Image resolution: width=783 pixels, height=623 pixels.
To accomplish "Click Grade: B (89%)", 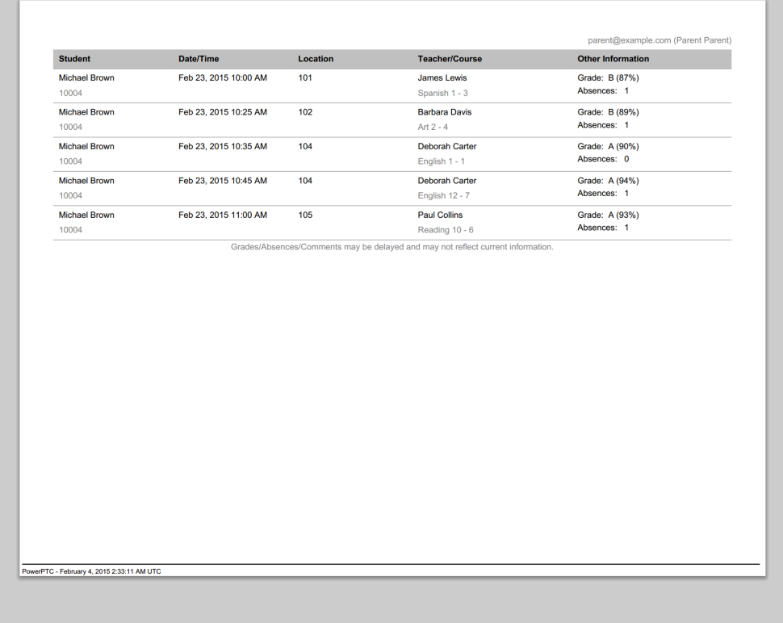I will [x=608, y=112].
